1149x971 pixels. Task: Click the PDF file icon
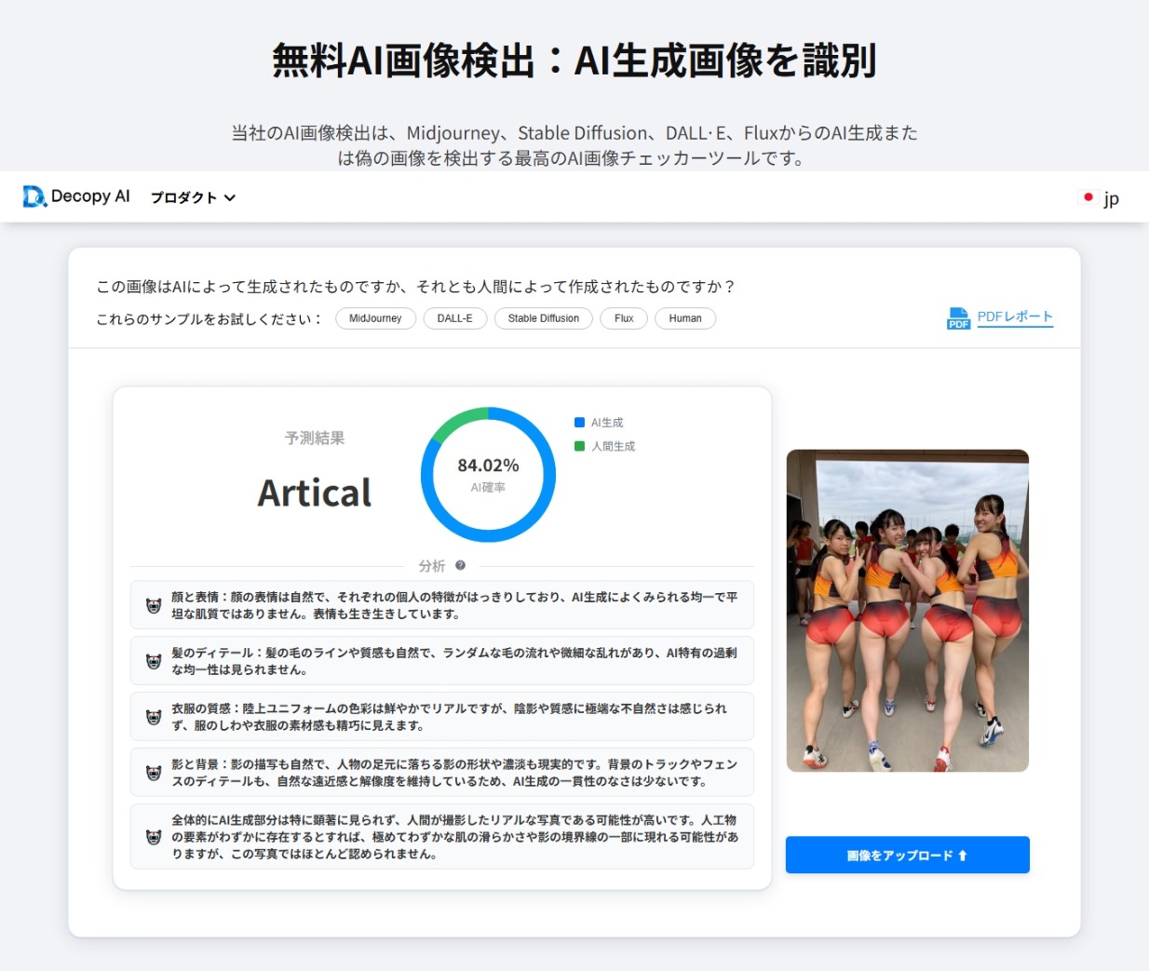[x=958, y=318]
